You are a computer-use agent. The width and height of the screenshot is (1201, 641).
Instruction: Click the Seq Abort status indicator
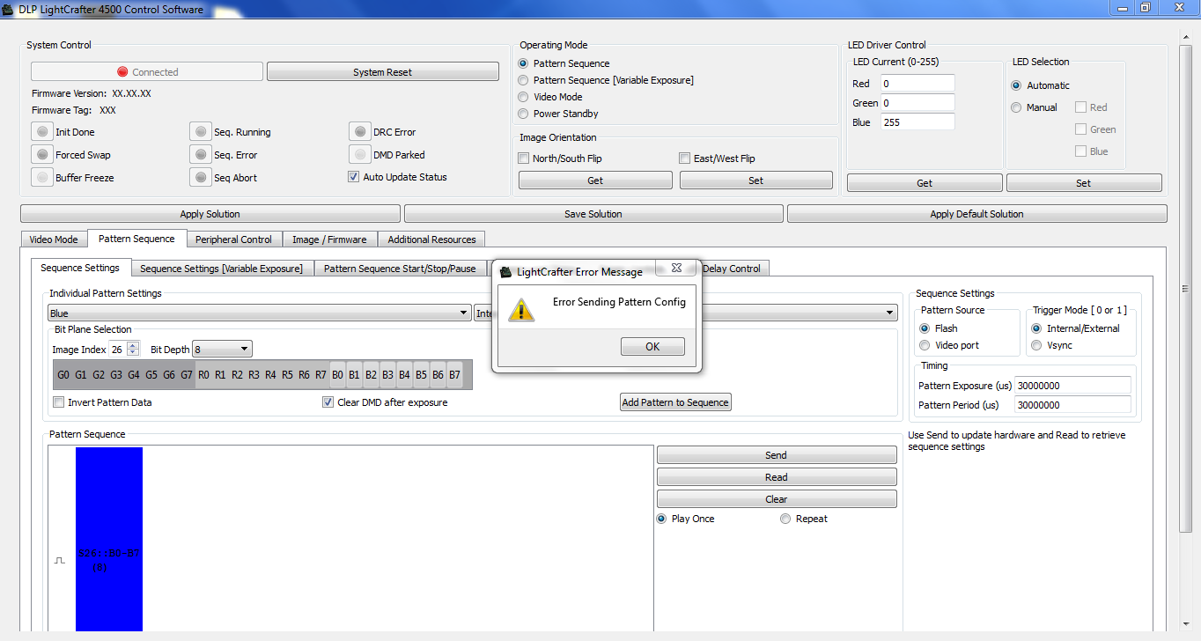click(x=201, y=177)
